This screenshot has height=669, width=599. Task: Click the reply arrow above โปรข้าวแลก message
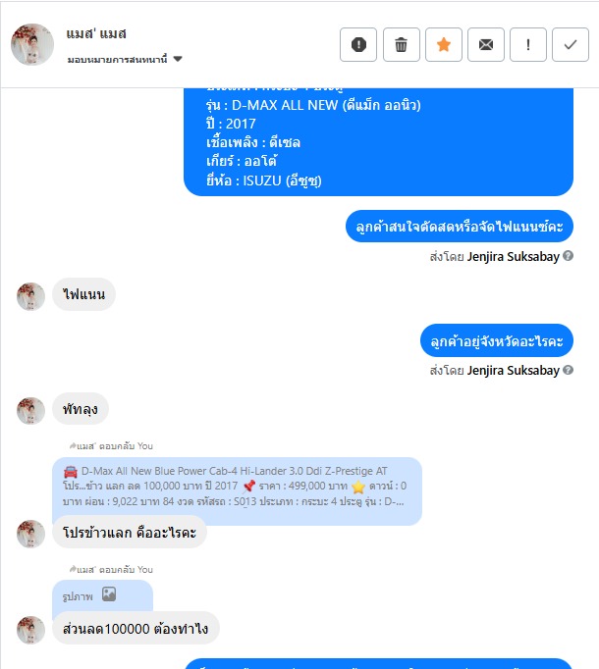[x=73, y=446]
